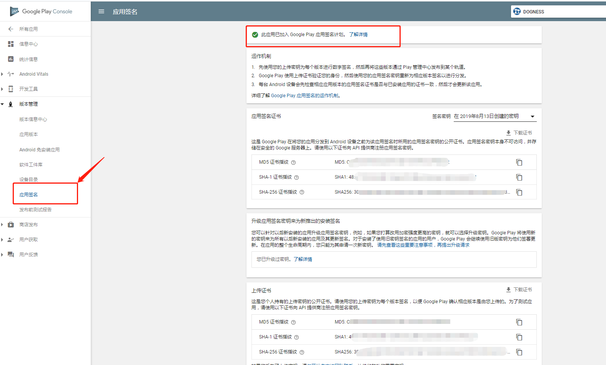Click help icon for 应用签名证书 MD5 证书指纹
Viewport: 606px width, 365px height.
tap(293, 163)
